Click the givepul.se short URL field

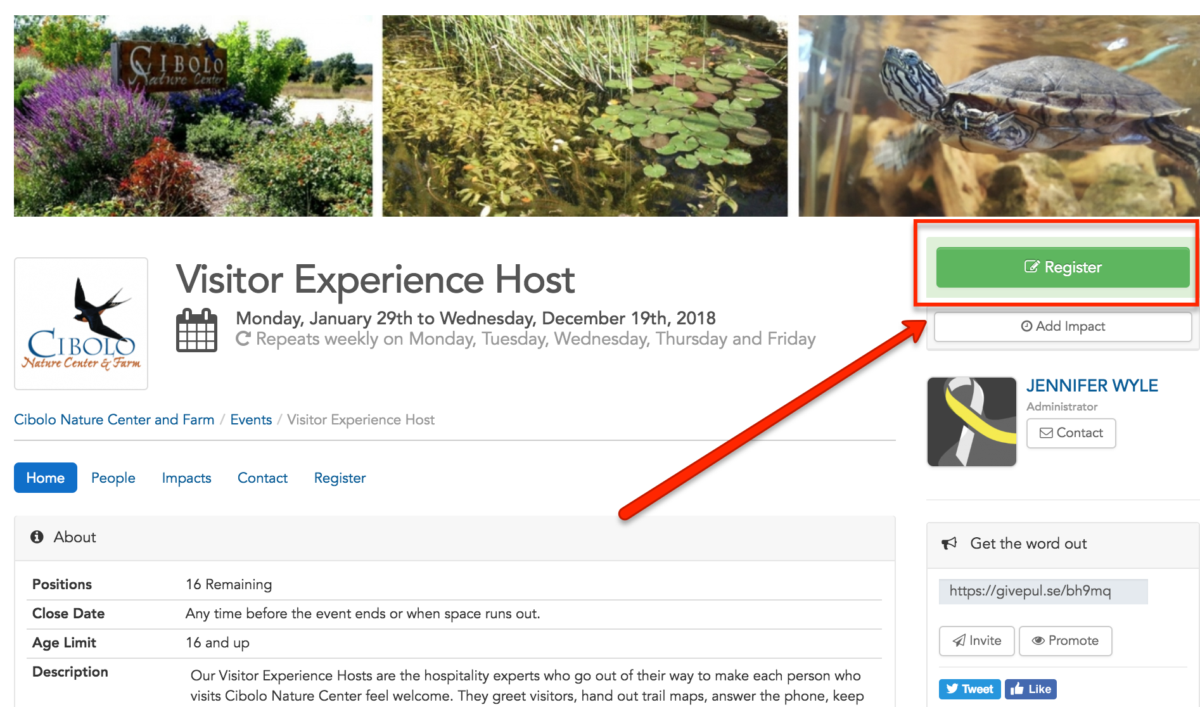pyautogui.click(x=1043, y=591)
